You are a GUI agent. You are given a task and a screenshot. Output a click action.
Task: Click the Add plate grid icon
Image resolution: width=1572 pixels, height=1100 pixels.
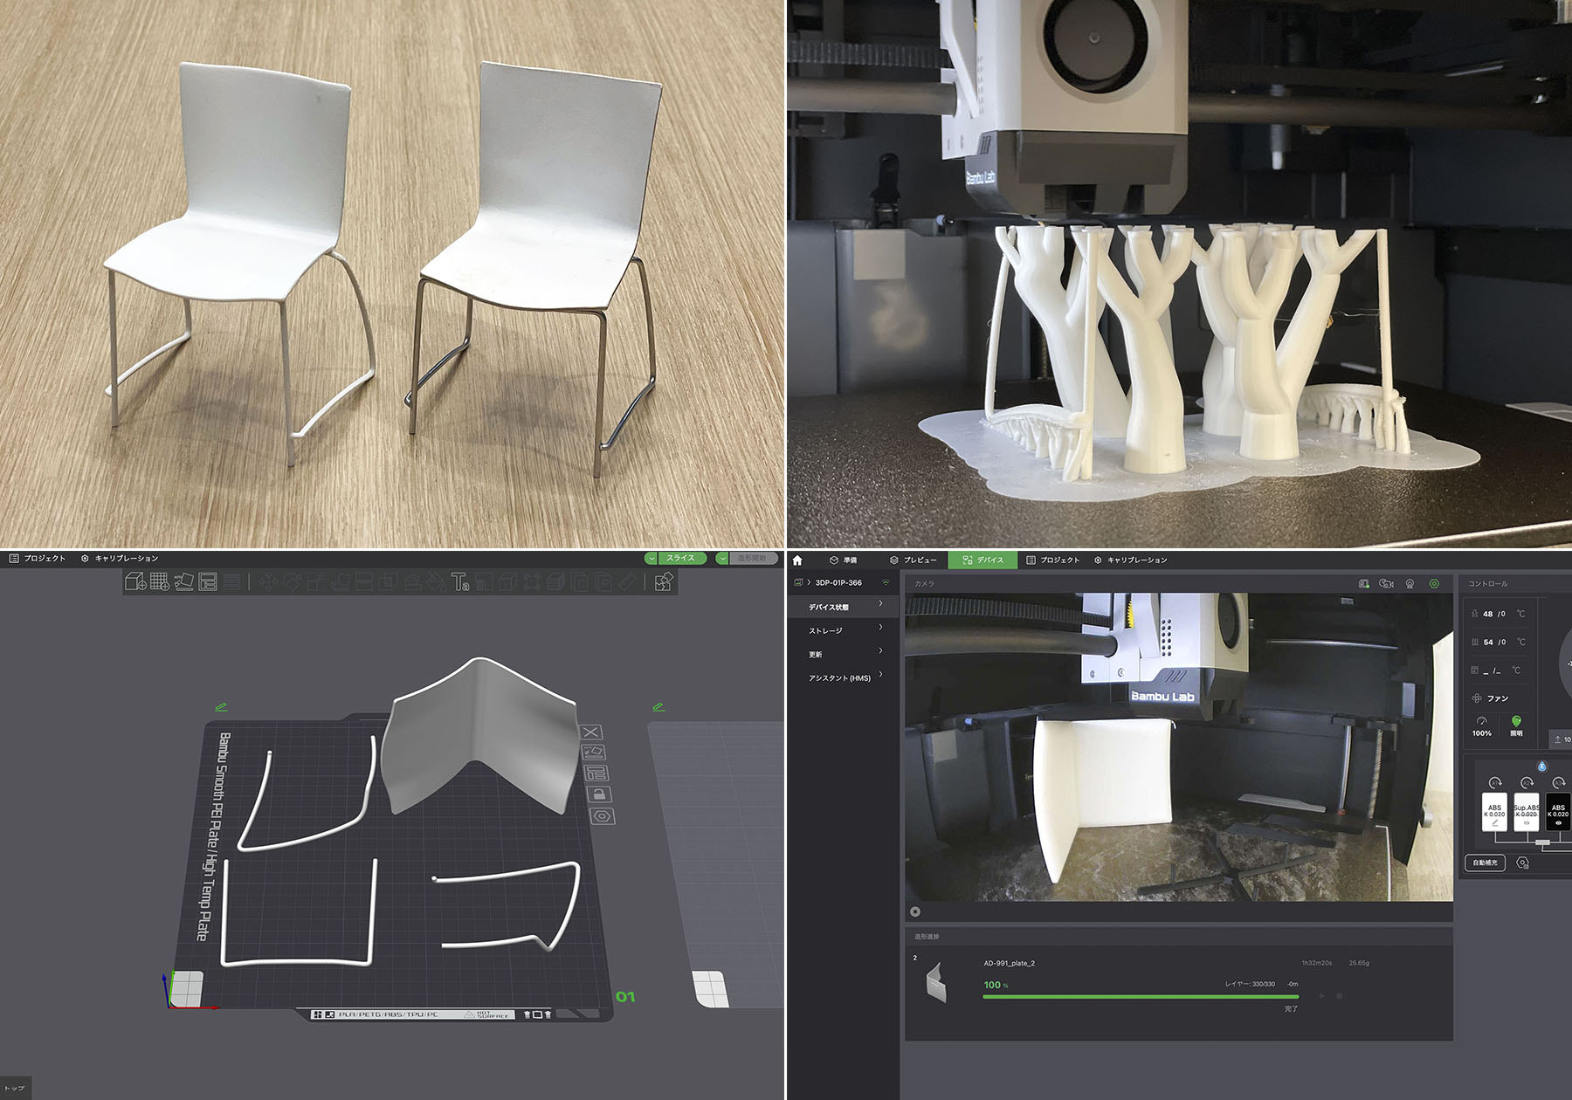[x=159, y=582]
